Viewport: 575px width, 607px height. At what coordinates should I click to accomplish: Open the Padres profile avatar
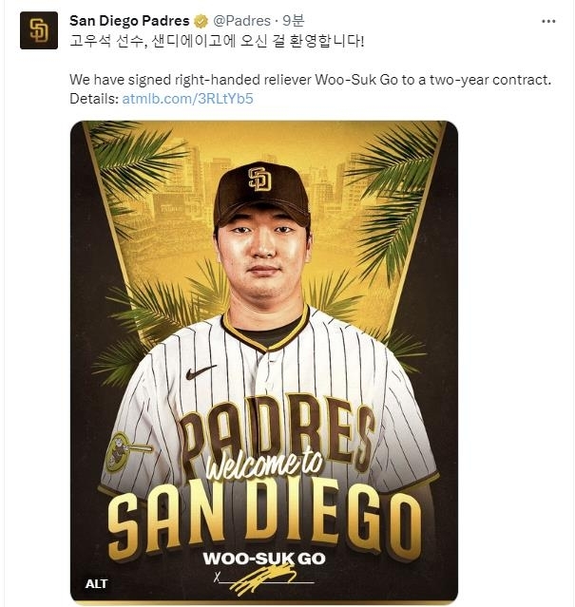tap(39, 30)
